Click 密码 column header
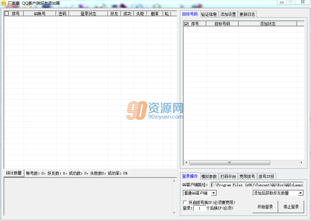The height and width of the screenshot is (221, 311). pos(63,14)
